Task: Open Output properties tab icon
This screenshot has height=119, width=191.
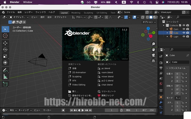Action: click(x=161, y=68)
